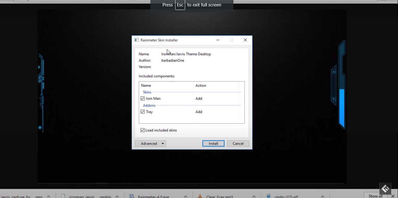Viewport: 398px width, 198px height.
Task: Expand the jarvis_capture png download chevron
Action: [49, 196]
